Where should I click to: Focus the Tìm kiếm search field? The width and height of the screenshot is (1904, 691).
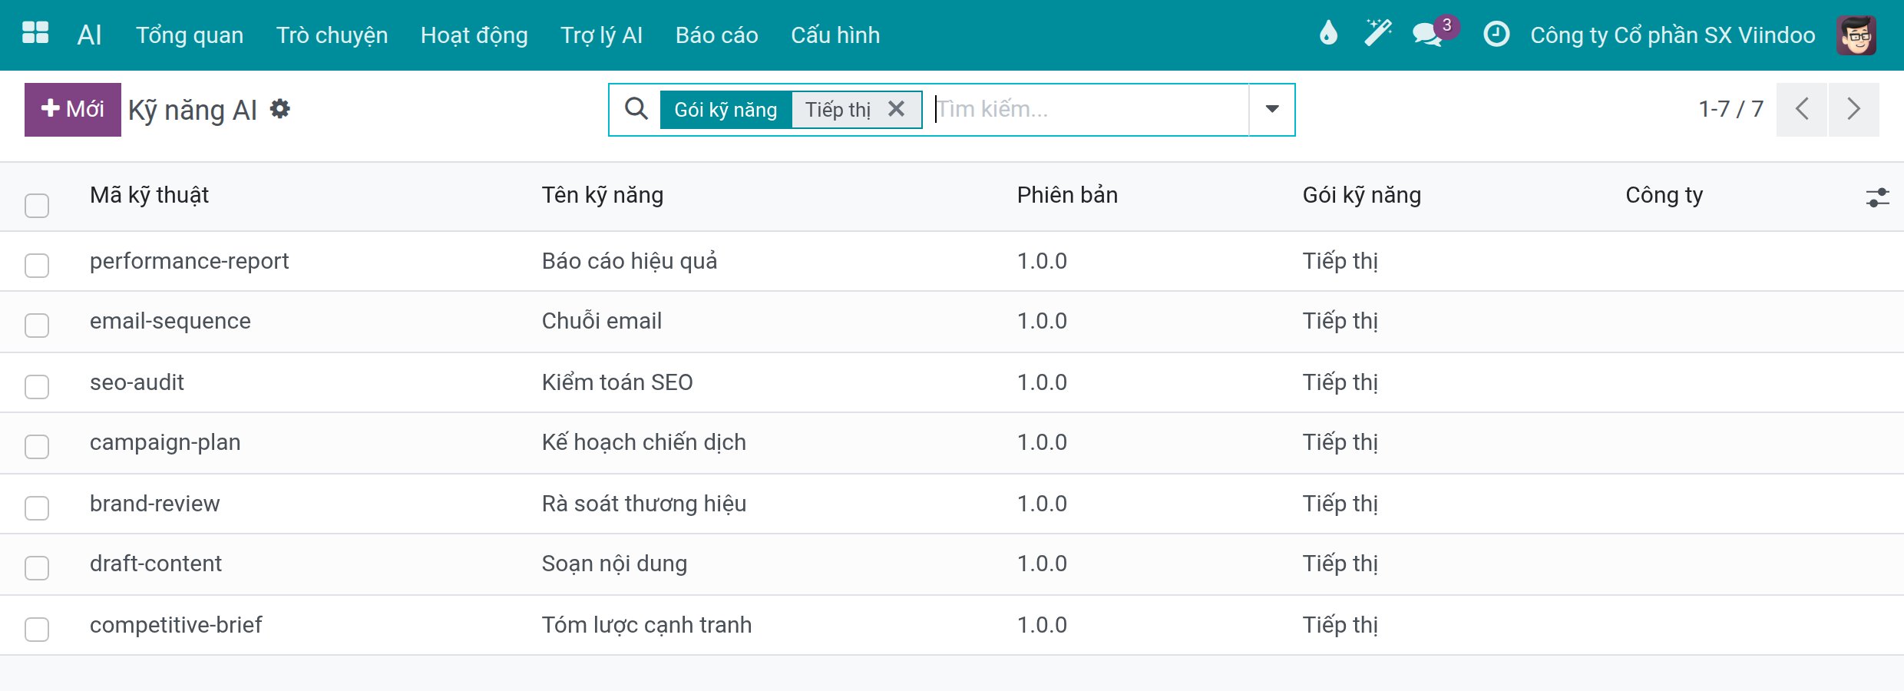[1090, 109]
